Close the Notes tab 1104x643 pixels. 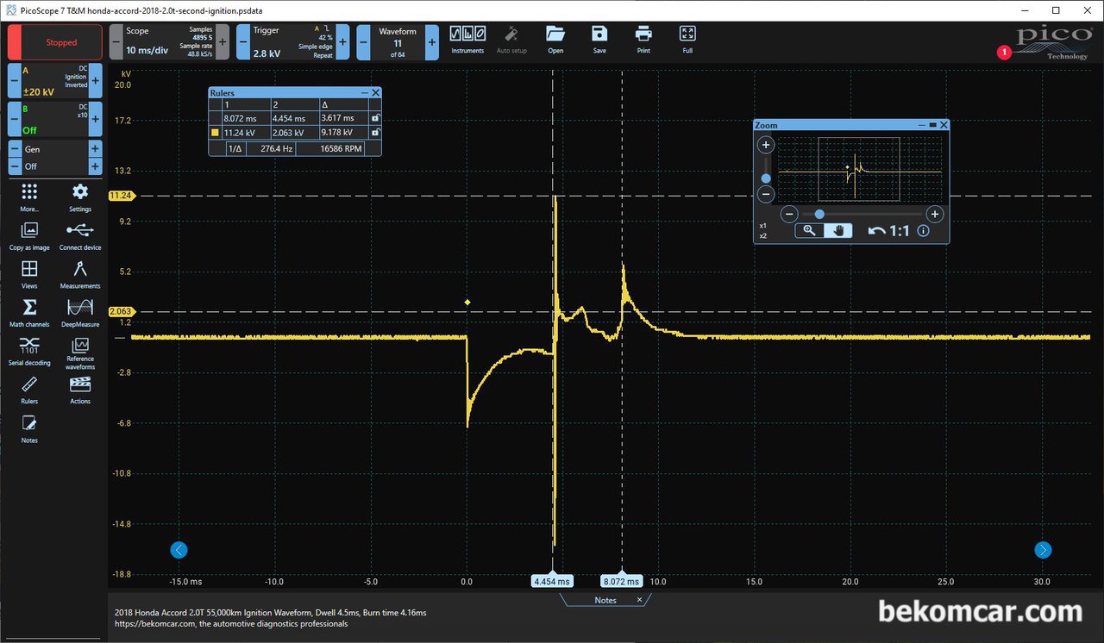[x=639, y=600]
